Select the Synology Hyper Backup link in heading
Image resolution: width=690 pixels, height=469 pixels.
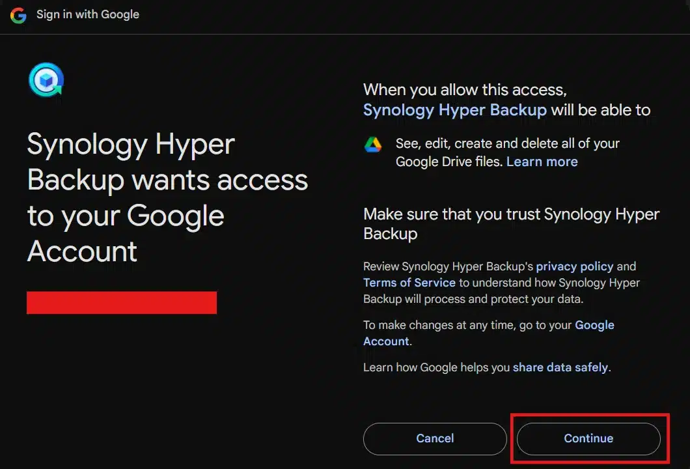[454, 109]
